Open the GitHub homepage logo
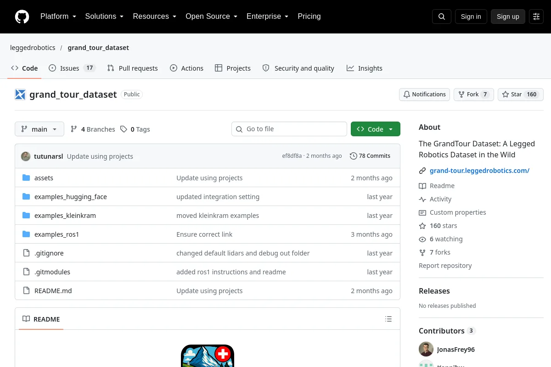 [x=22, y=17]
